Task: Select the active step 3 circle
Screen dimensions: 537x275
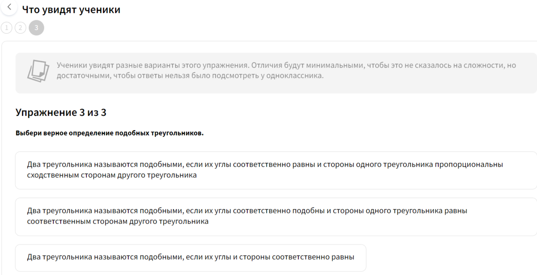Action: [36, 28]
